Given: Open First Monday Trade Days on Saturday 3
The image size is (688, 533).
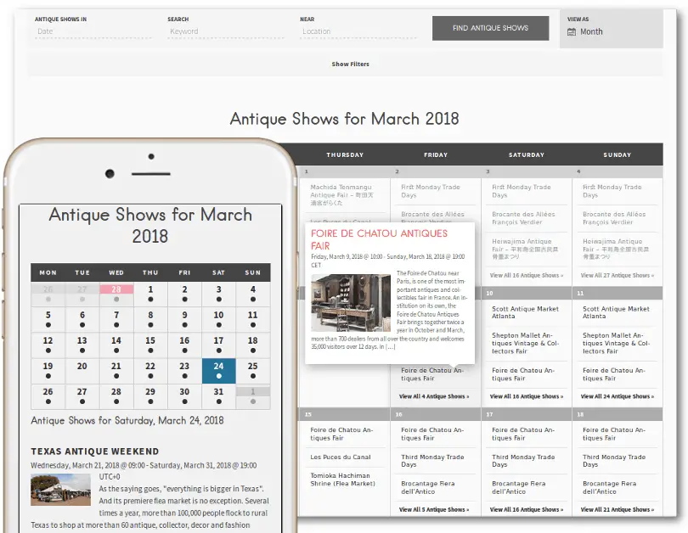Looking at the screenshot, I should pos(522,191).
